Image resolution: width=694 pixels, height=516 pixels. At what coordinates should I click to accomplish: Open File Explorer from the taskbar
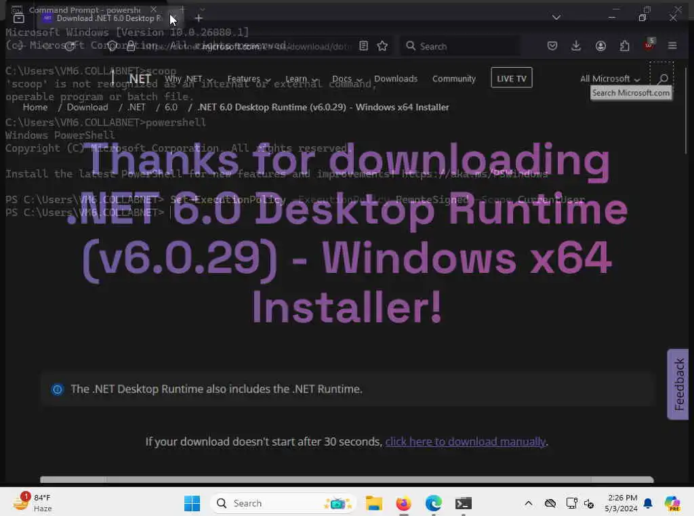373,503
